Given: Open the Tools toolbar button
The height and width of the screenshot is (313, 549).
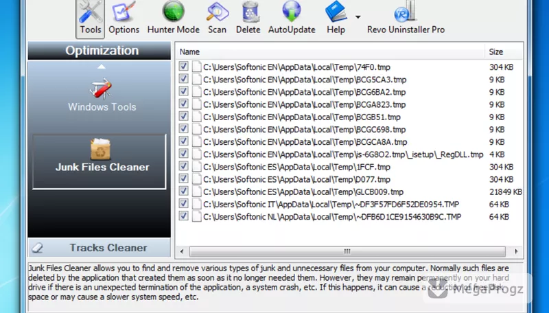Looking at the screenshot, I should click(x=90, y=19).
